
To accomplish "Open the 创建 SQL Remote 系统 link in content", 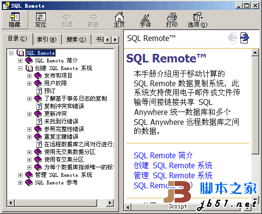I will [173, 165].
